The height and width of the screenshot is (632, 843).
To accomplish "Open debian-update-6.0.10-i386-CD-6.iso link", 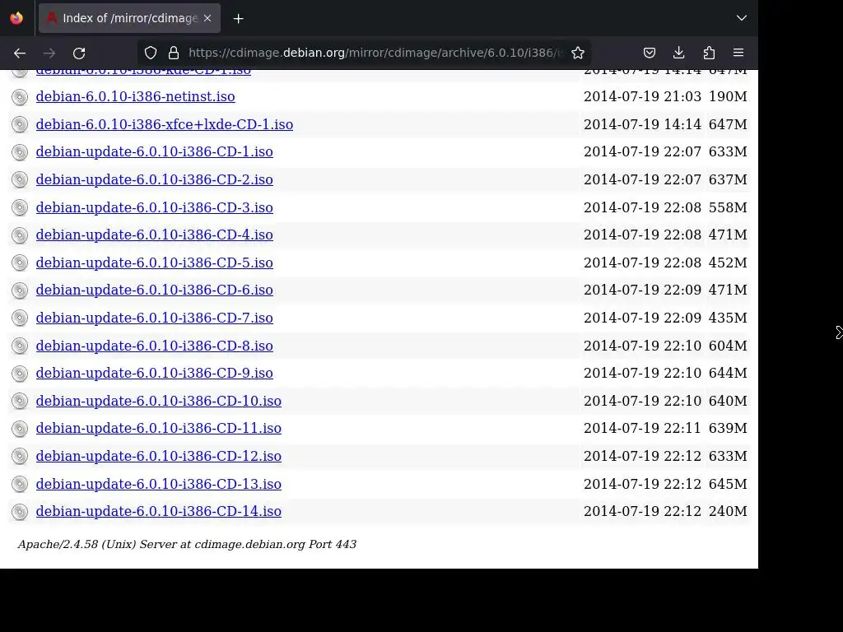I will 154,290.
